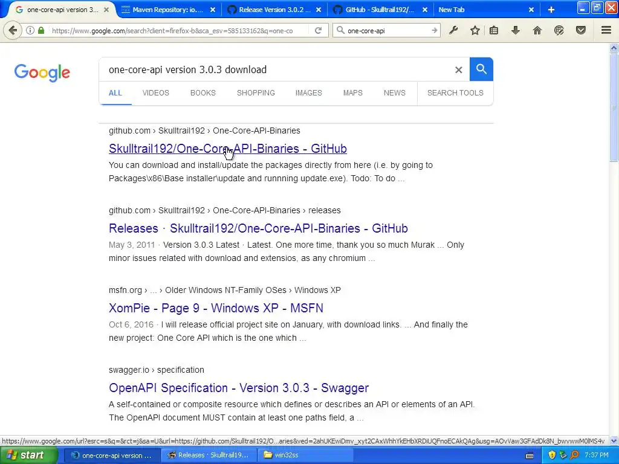The image size is (619, 464).
Task: Select the NEWS results filter
Action: (395, 93)
